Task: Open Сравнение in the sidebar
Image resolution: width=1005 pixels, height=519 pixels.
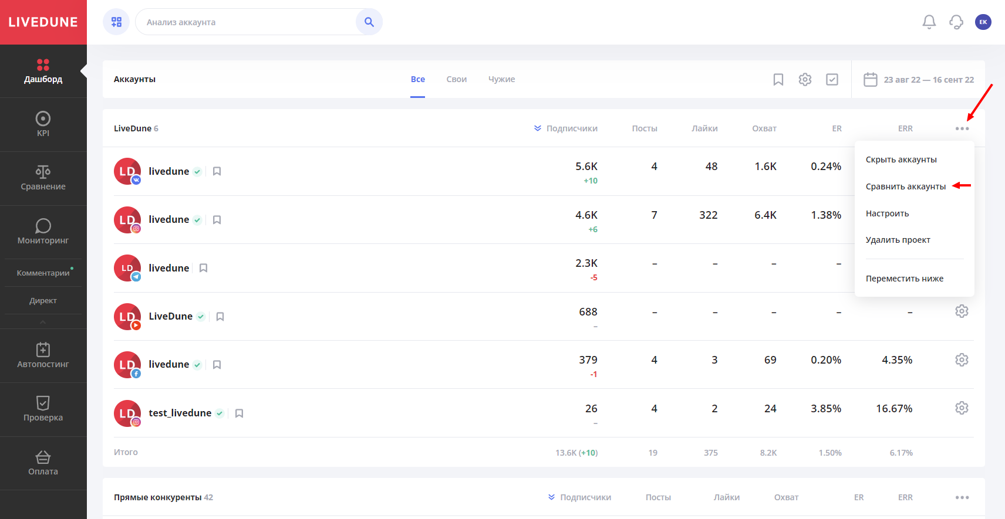Action: click(43, 178)
